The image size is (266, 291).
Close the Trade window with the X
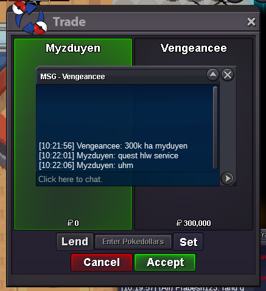(x=251, y=22)
